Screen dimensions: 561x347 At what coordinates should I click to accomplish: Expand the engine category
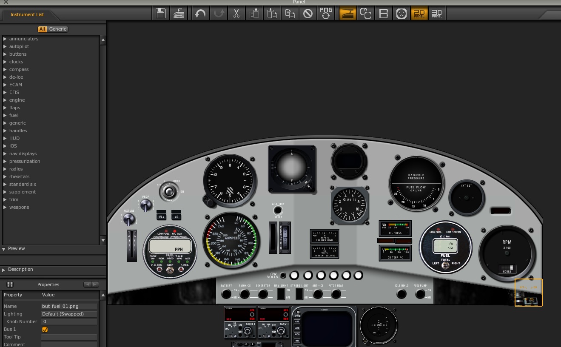pyautogui.click(x=5, y=100)
